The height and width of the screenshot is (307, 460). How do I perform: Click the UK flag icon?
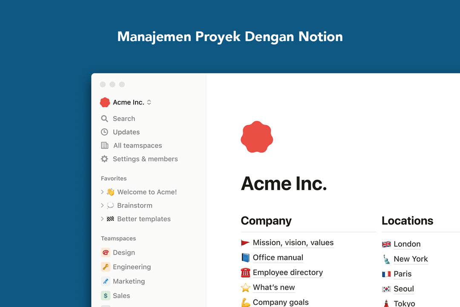click(386, 244)
